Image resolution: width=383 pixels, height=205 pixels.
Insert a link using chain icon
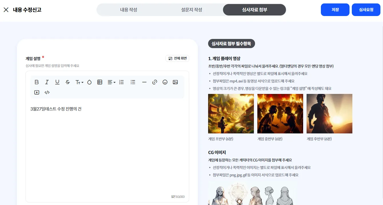coord(155,82)
